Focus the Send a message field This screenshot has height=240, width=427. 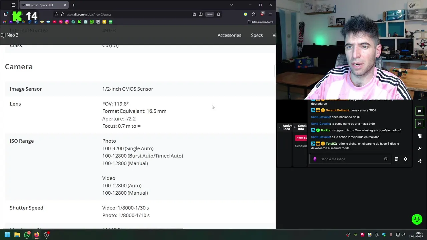[x=350, y=159]
